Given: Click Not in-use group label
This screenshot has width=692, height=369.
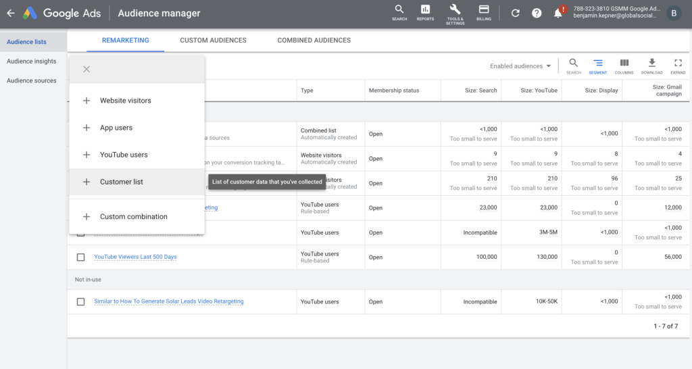Looking at the screenshot, I should click(x=88, y=279).
